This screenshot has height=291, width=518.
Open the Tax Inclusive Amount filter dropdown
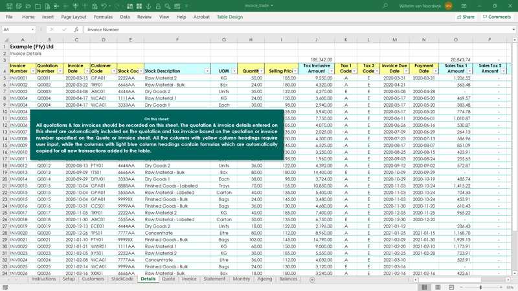pos(332,71)
